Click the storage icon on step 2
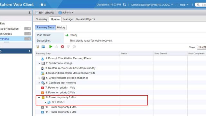Screen dimensions: 206x116 point(43,63)
